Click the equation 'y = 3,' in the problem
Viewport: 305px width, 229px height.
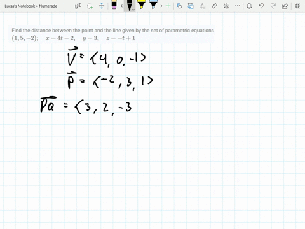91,38
